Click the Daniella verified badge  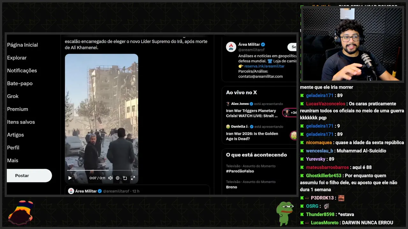pos(251,127)
